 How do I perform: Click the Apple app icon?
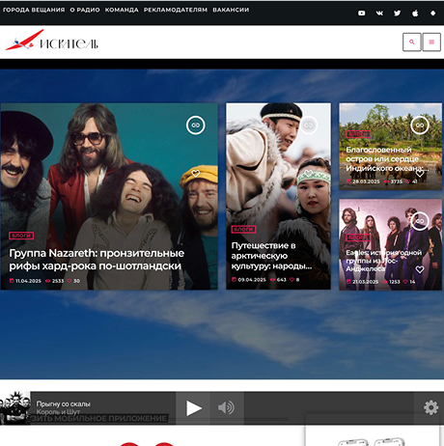[x=415, y=14]
